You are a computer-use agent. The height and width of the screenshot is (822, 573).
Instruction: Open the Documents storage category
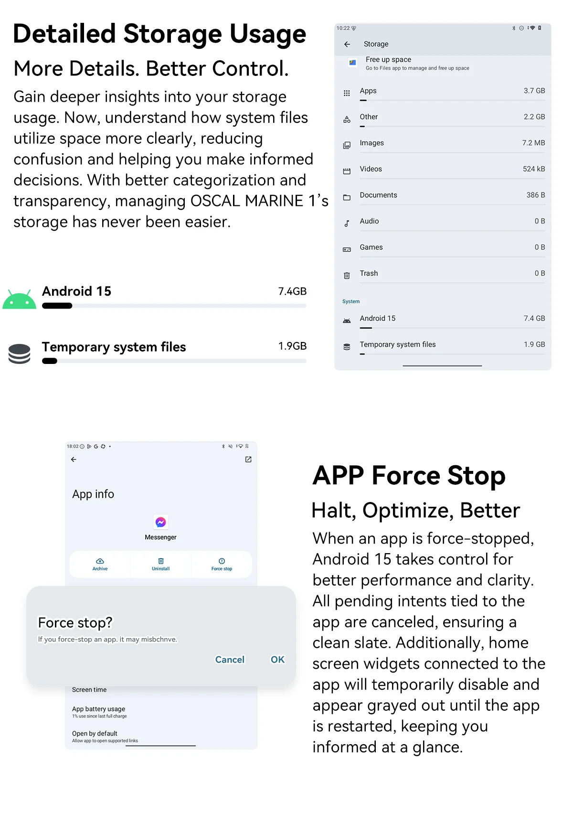point(378,195)
